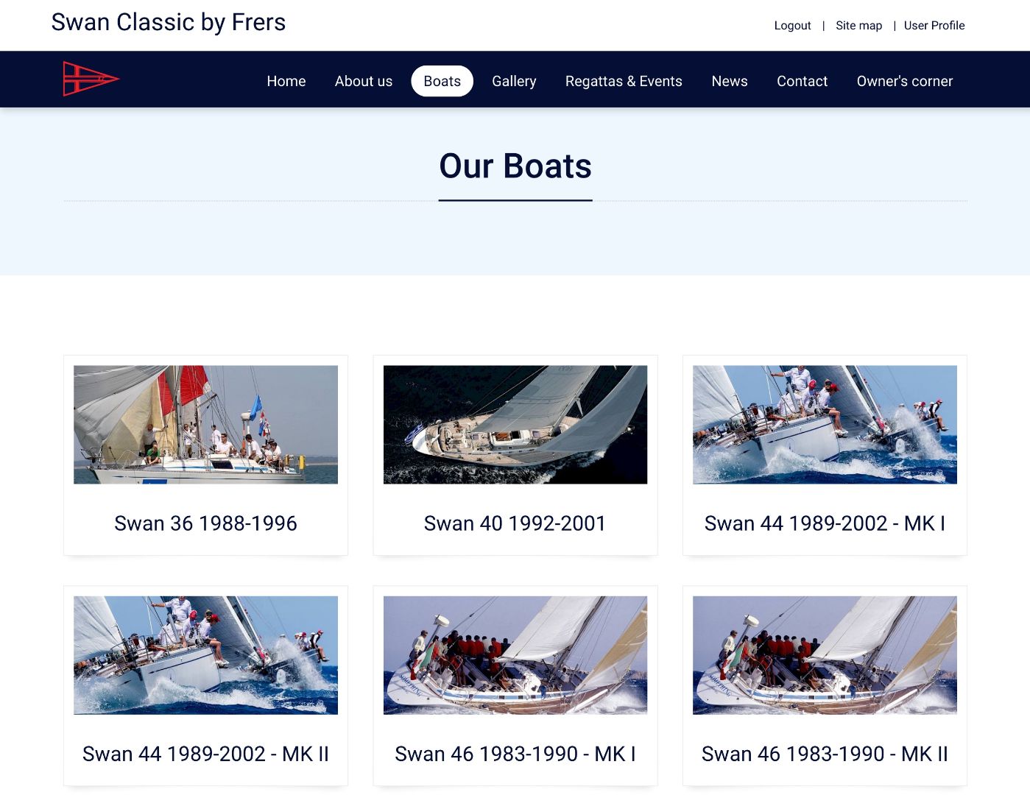Open the Gallery section
Screen dimensions: 1030x795
coord(514,81)
